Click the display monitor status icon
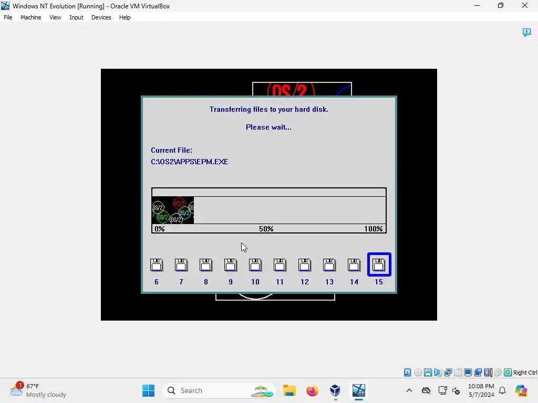This screenshot has width=538, height=403. click(468, 372)
